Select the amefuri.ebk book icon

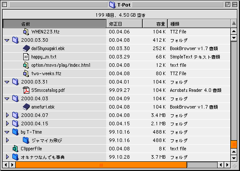(26, 107)
